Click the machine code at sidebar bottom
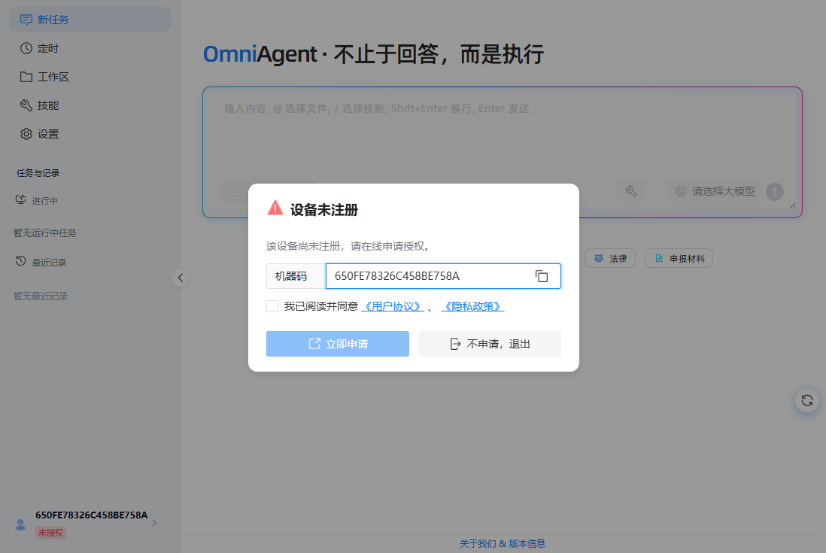The width and height of the screenshot is (826, 553). click(x=92, y=515)
